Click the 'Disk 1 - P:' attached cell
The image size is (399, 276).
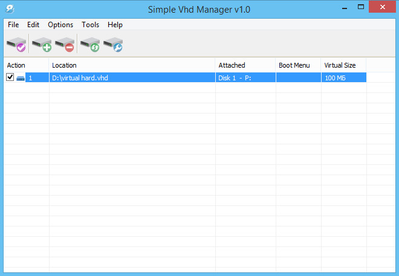(245, 77)
